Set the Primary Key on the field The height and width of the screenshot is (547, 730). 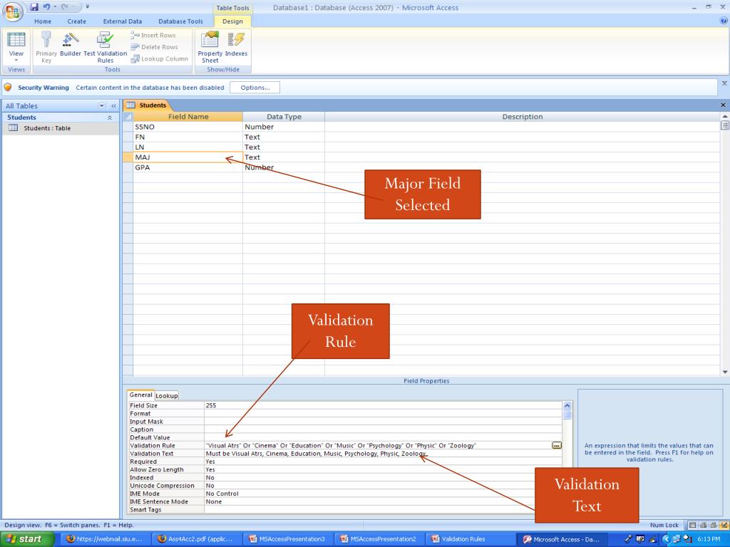click(46, 47)
